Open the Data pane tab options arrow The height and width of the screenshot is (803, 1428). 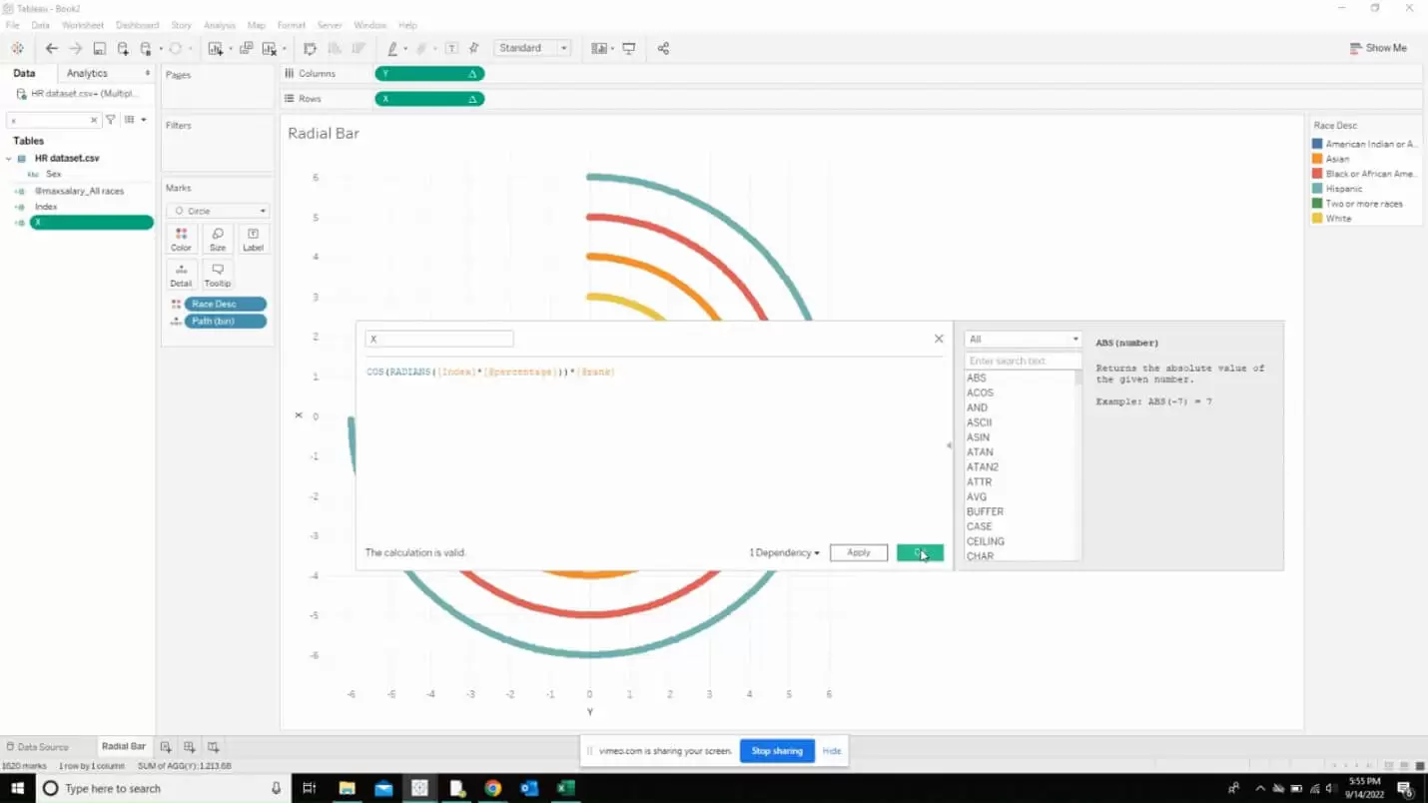click(x=148, y=73)
